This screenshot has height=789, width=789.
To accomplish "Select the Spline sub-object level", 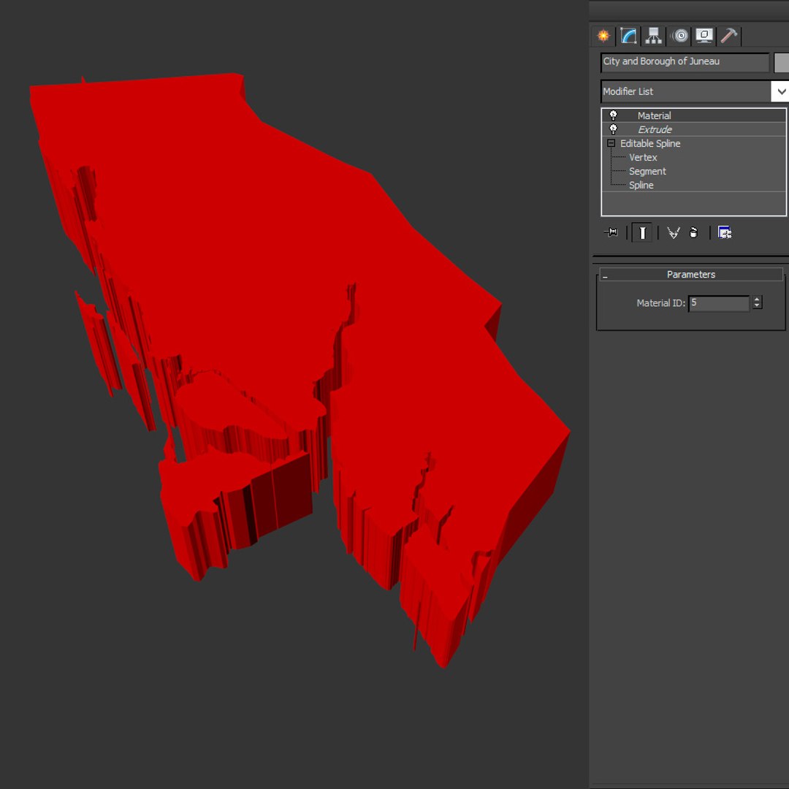I will 641,185.
